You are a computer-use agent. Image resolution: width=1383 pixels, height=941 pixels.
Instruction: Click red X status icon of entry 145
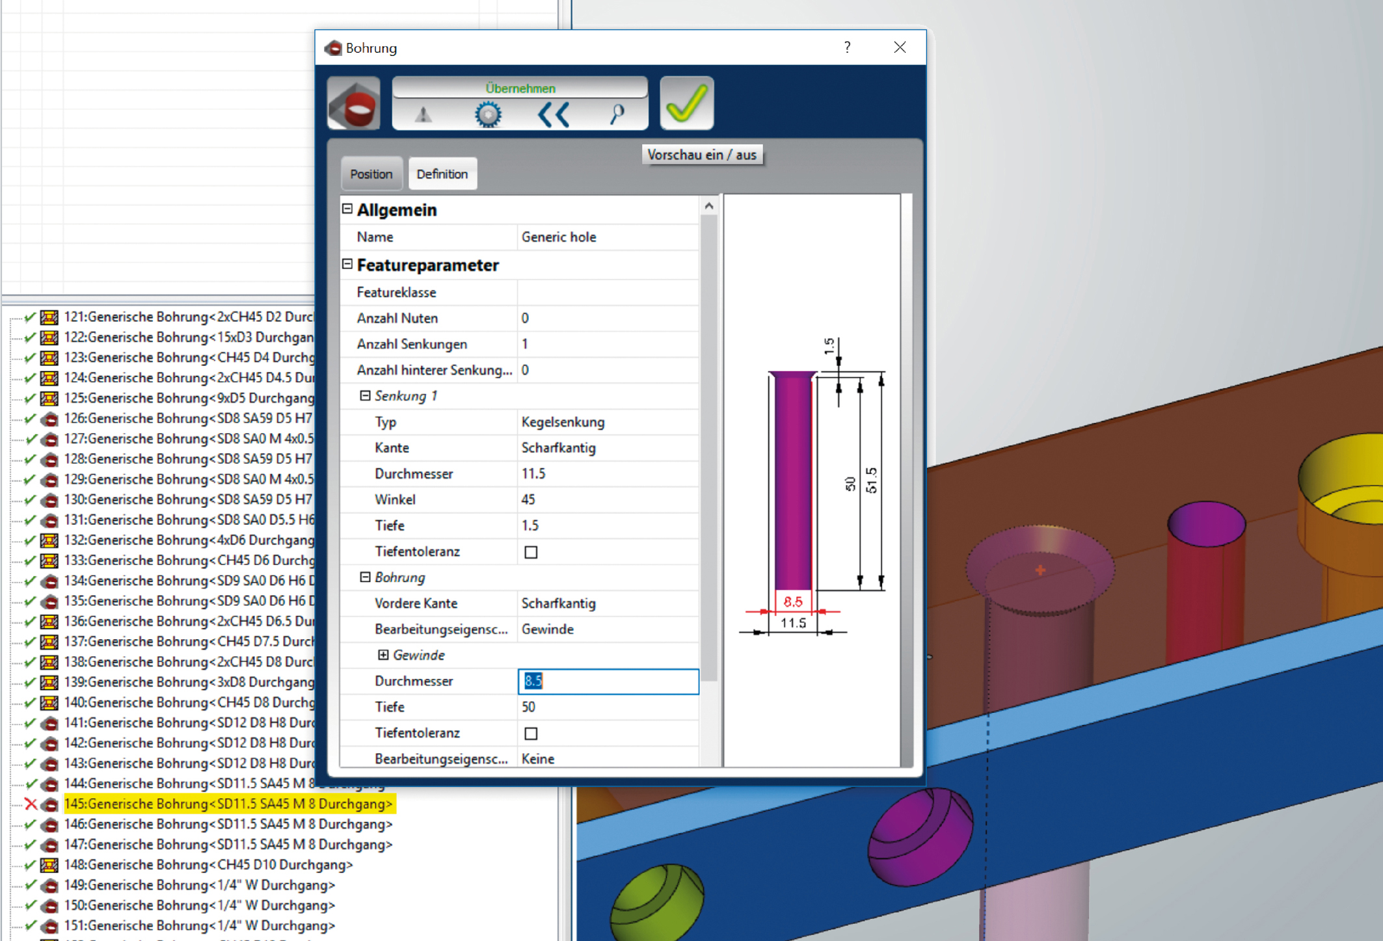[x=31, y=804]
